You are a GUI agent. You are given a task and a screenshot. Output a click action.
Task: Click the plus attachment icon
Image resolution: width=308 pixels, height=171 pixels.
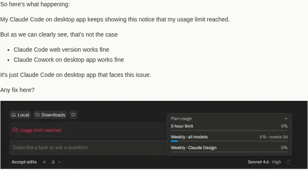tap(44, 162)
